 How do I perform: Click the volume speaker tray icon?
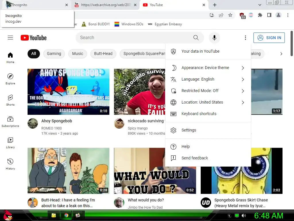[x=244, y=216]
